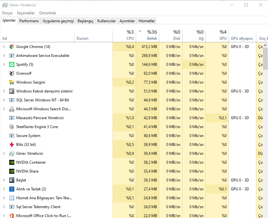Sort by the Ağ column header
Screen dimensions: 268x218
click(x=194, y=35)
